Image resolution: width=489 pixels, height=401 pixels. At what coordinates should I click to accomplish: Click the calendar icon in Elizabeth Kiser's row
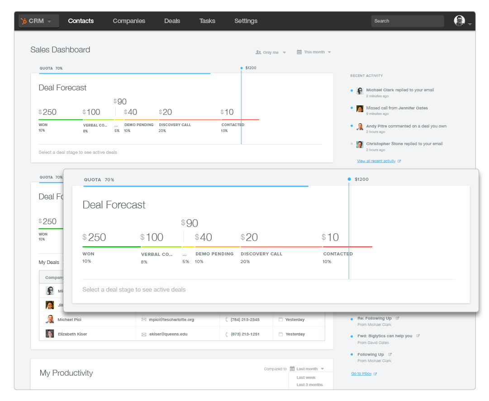tap(280, 334)
